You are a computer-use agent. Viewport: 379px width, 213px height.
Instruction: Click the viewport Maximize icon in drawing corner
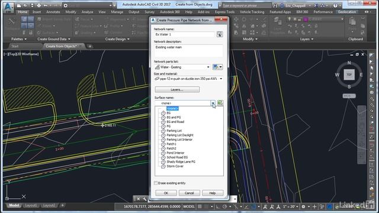coord(357,54)
